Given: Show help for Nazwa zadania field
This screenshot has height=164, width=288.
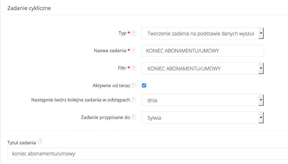Looking at the screenshot, I should (133, 50).
